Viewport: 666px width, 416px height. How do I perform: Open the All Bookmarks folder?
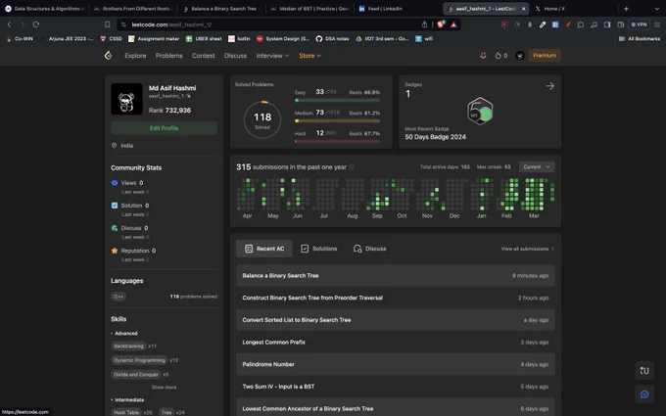pyautogui.click(x=640, y=38)
